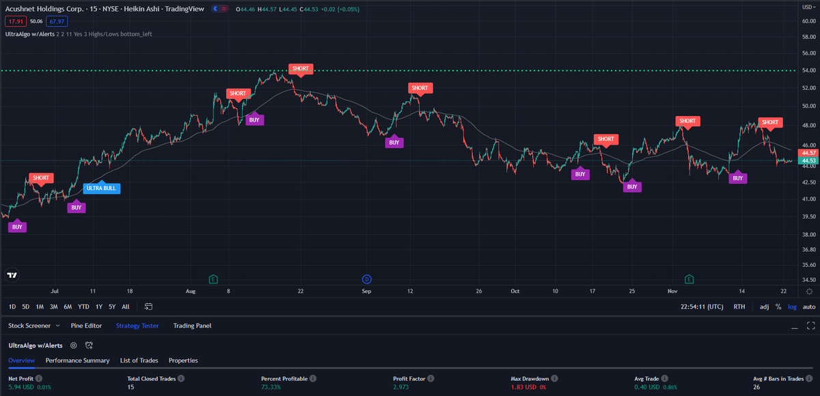Click the 5.94 USD net profit value
Screen dimensions: 820x396
tap(21, 387)
